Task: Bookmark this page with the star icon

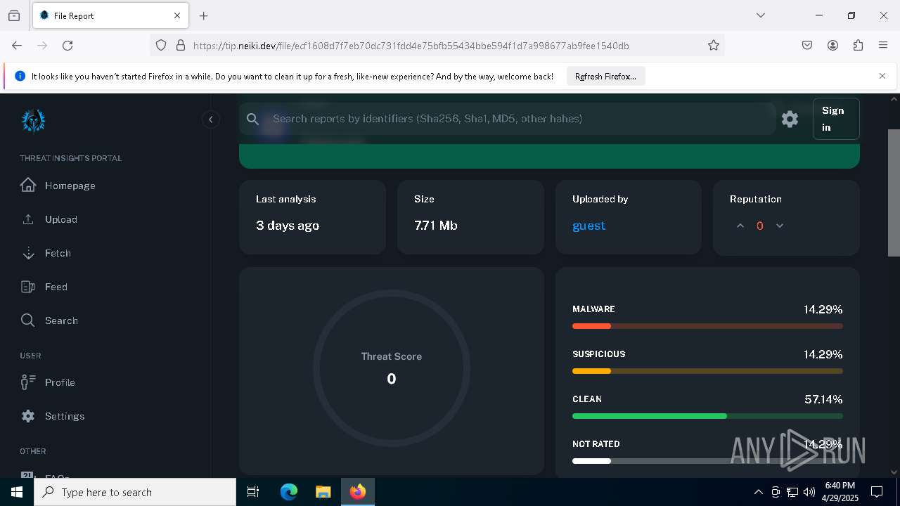Action: pyautogui.click(x=714, y=45)
